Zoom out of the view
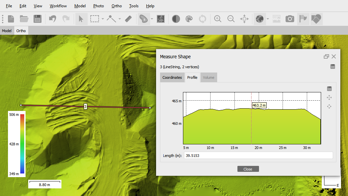The height and width of the screenshot is (196, 348). pyautogui.click(x=231, y=19)
